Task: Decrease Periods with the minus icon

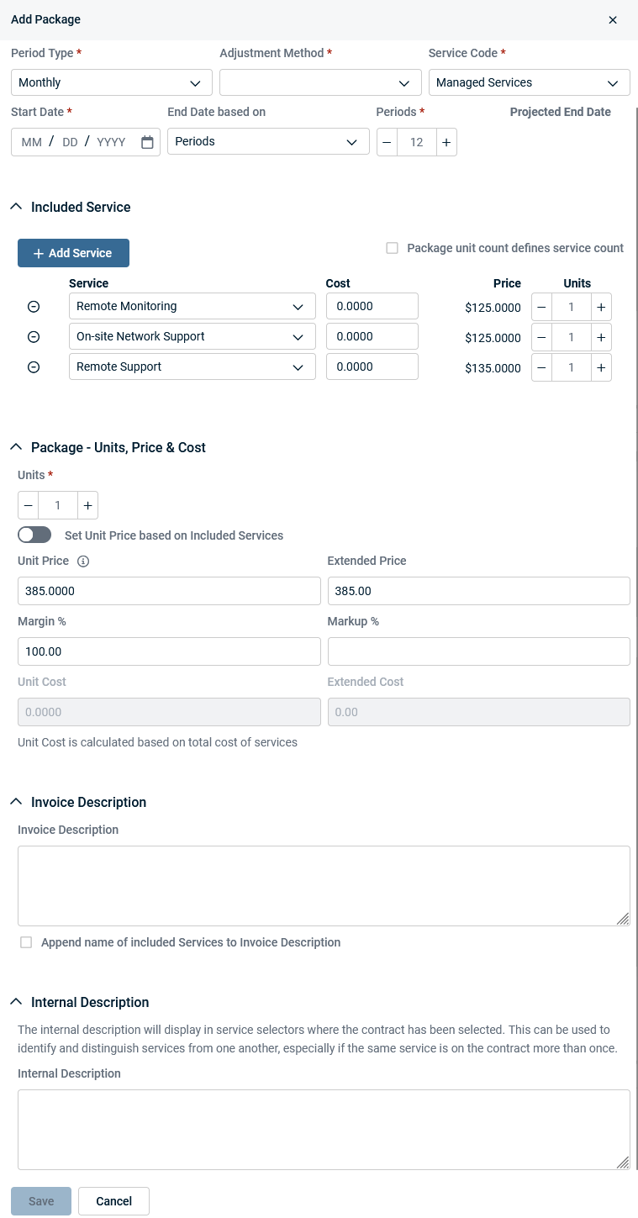Action: (387, 142)
